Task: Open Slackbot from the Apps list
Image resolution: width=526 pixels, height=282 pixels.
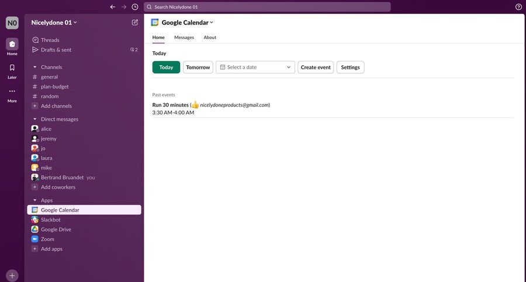Action: (x=50, y=220)
